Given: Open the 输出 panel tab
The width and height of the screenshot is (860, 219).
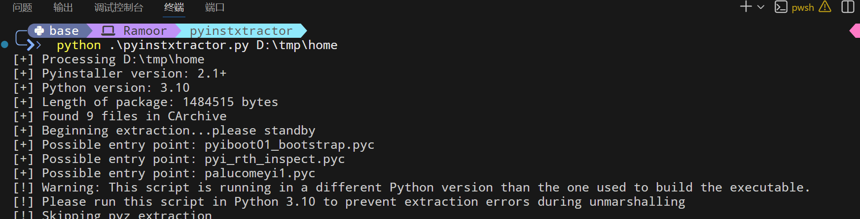Looking at the screenshot, I should tap(63, 7).
